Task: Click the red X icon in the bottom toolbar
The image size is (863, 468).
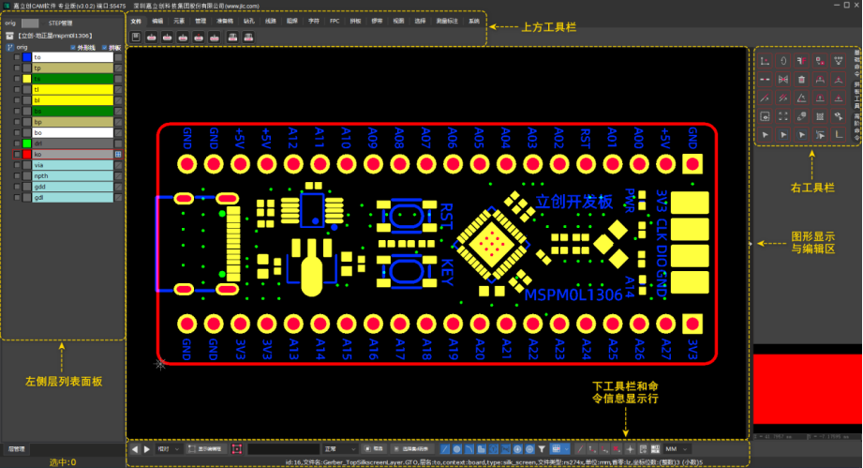Action: (x=617, y=449)
